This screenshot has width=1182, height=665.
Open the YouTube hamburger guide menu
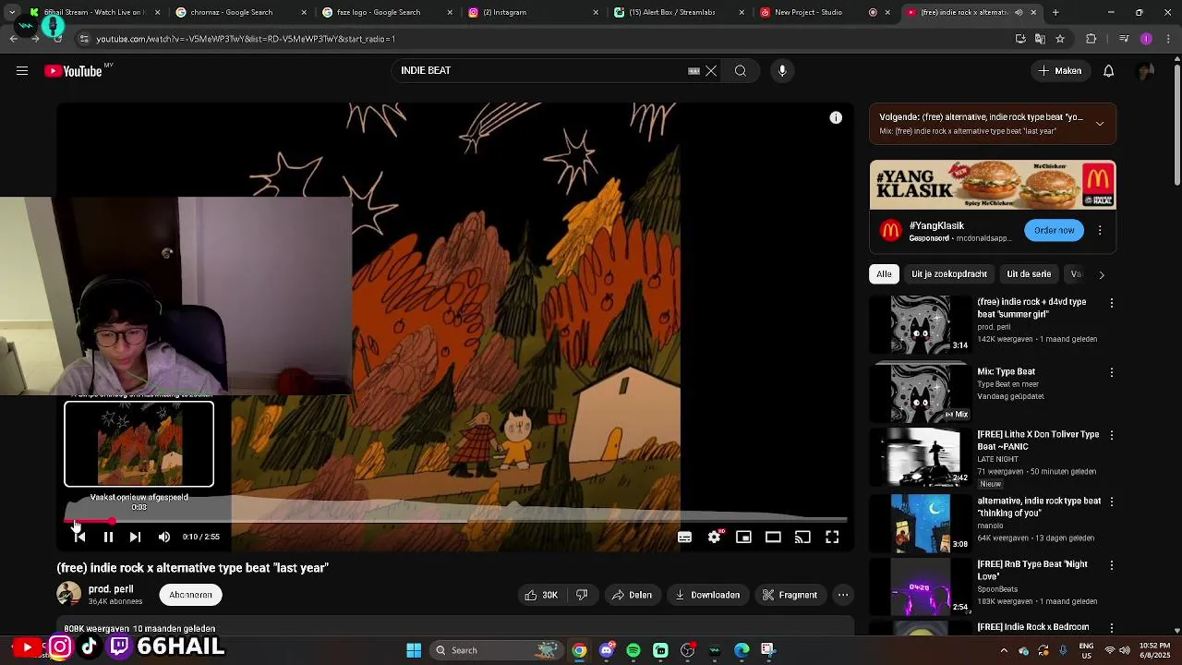[x=22, y=71]
